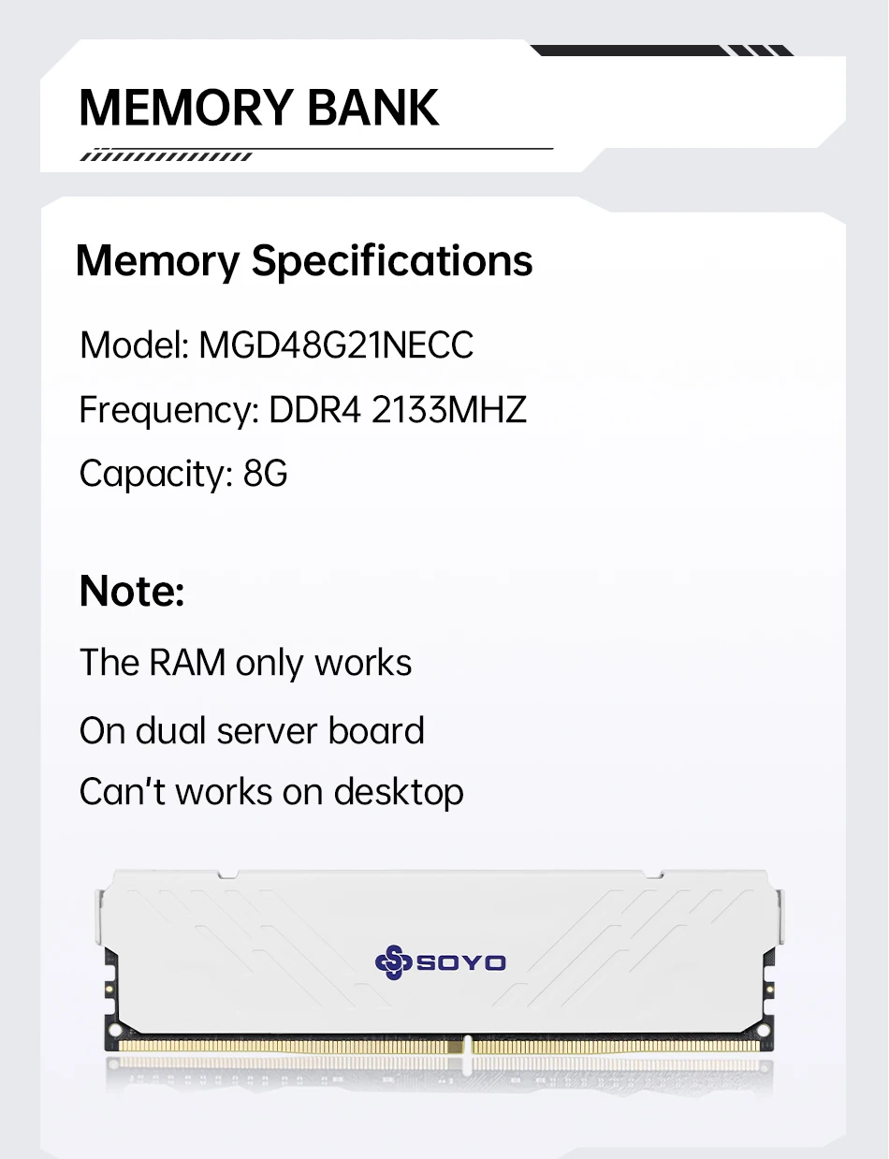Viewport: 889px width, 1159px height.
Task: Click the text "The RAM only works"
Action: click(x=245, y=663)
